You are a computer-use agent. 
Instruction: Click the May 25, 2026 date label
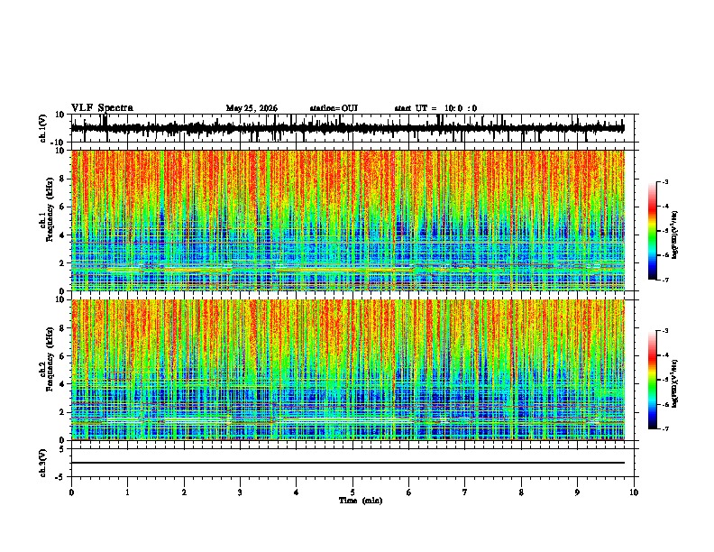pos(252,108)
